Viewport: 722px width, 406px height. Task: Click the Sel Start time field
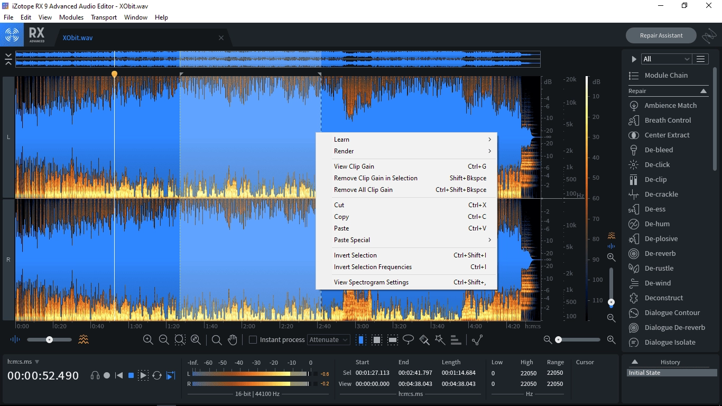coord(372,373)
